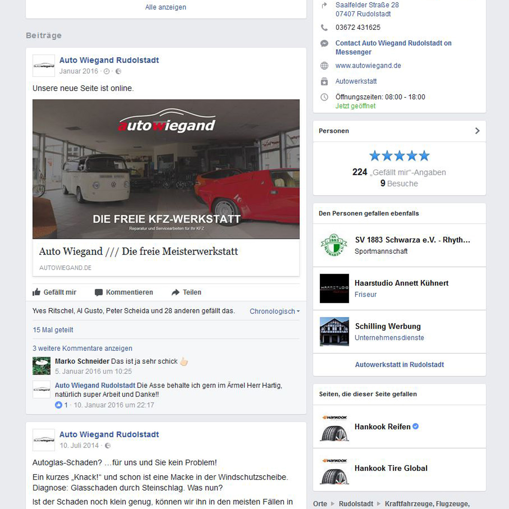509x509 pixels.
Task: Click the verified badge next to Hankook Reifen
Action: pyautogui.click(x=415, y=426)
